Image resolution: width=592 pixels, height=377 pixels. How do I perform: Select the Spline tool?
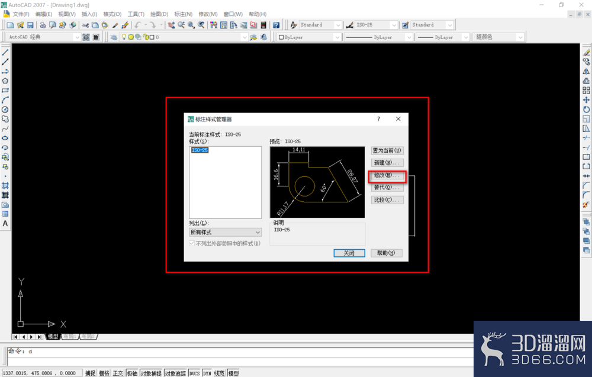pyautogui.click(x=5, y=128)
